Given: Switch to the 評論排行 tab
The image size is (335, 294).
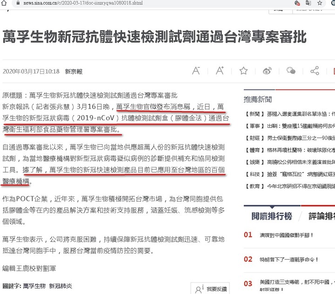Looking at the screenshot, I should [322, 216].
